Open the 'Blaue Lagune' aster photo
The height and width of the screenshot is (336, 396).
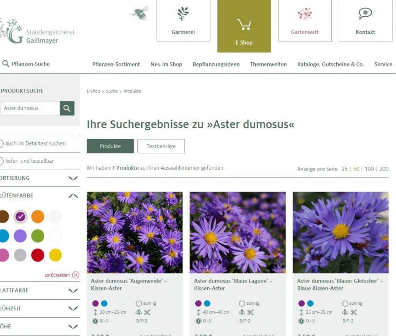[238, 232]
